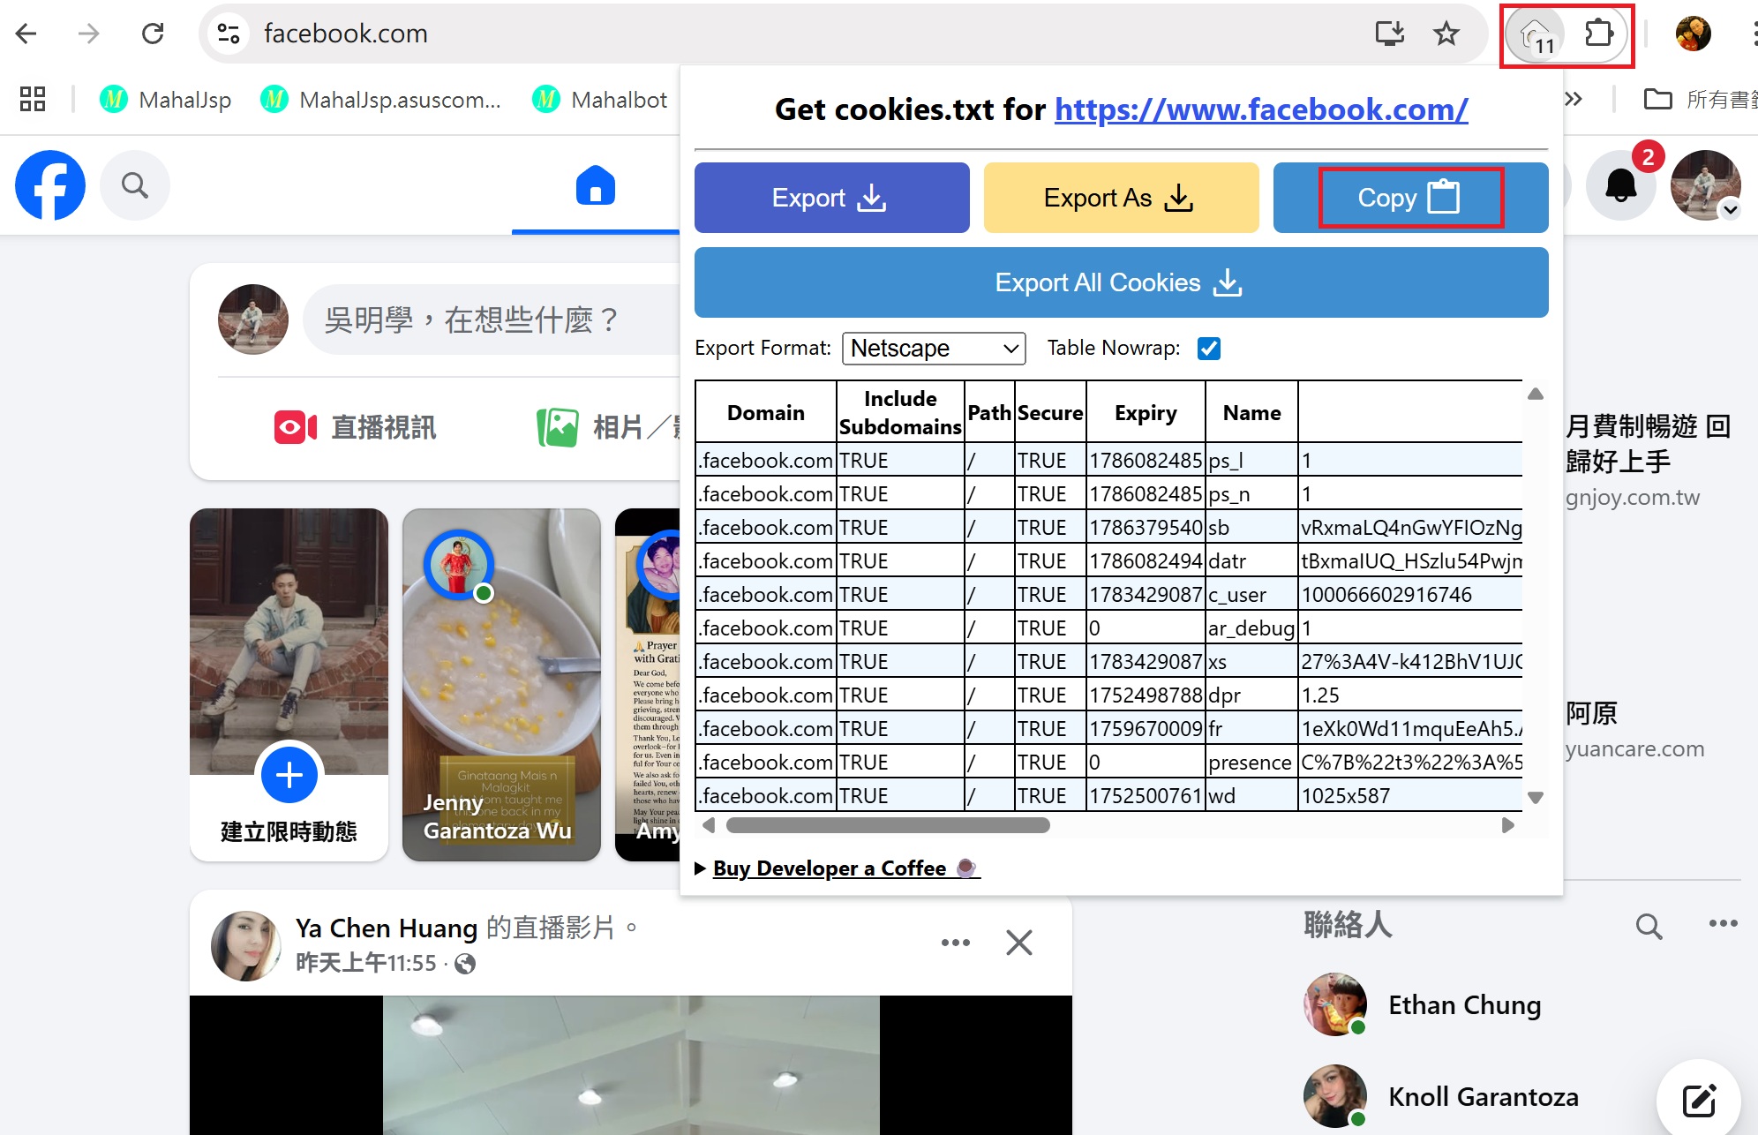
Task: Open the yuancare.com sponsored link
Action: 1634,749
